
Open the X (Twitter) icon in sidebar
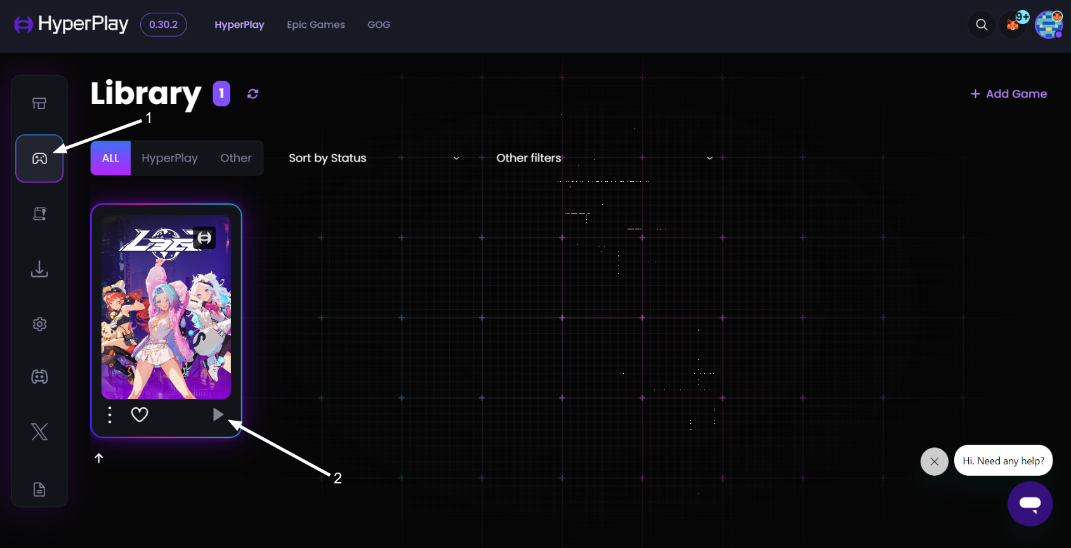coord(39,432)
